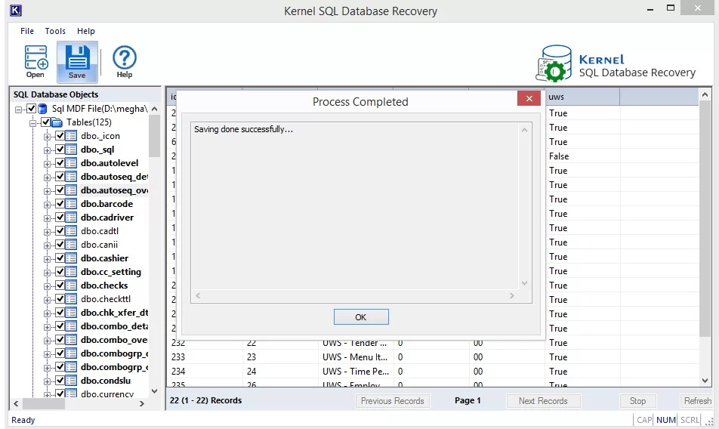
Task: Click the Tables(125) folder icon
Action: (57, 122)
